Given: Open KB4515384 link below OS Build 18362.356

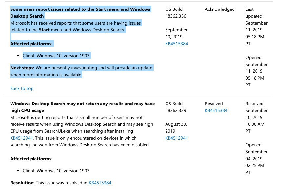Looking at the screenshot, I should [176, 44].
